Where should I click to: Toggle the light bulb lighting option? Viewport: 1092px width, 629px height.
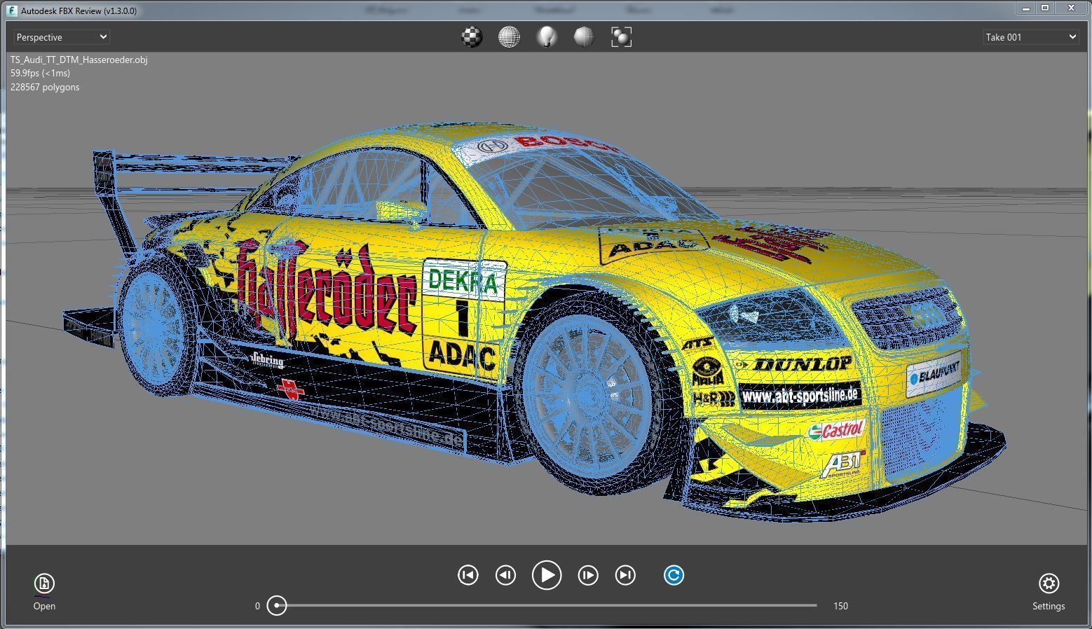point(547,37)
